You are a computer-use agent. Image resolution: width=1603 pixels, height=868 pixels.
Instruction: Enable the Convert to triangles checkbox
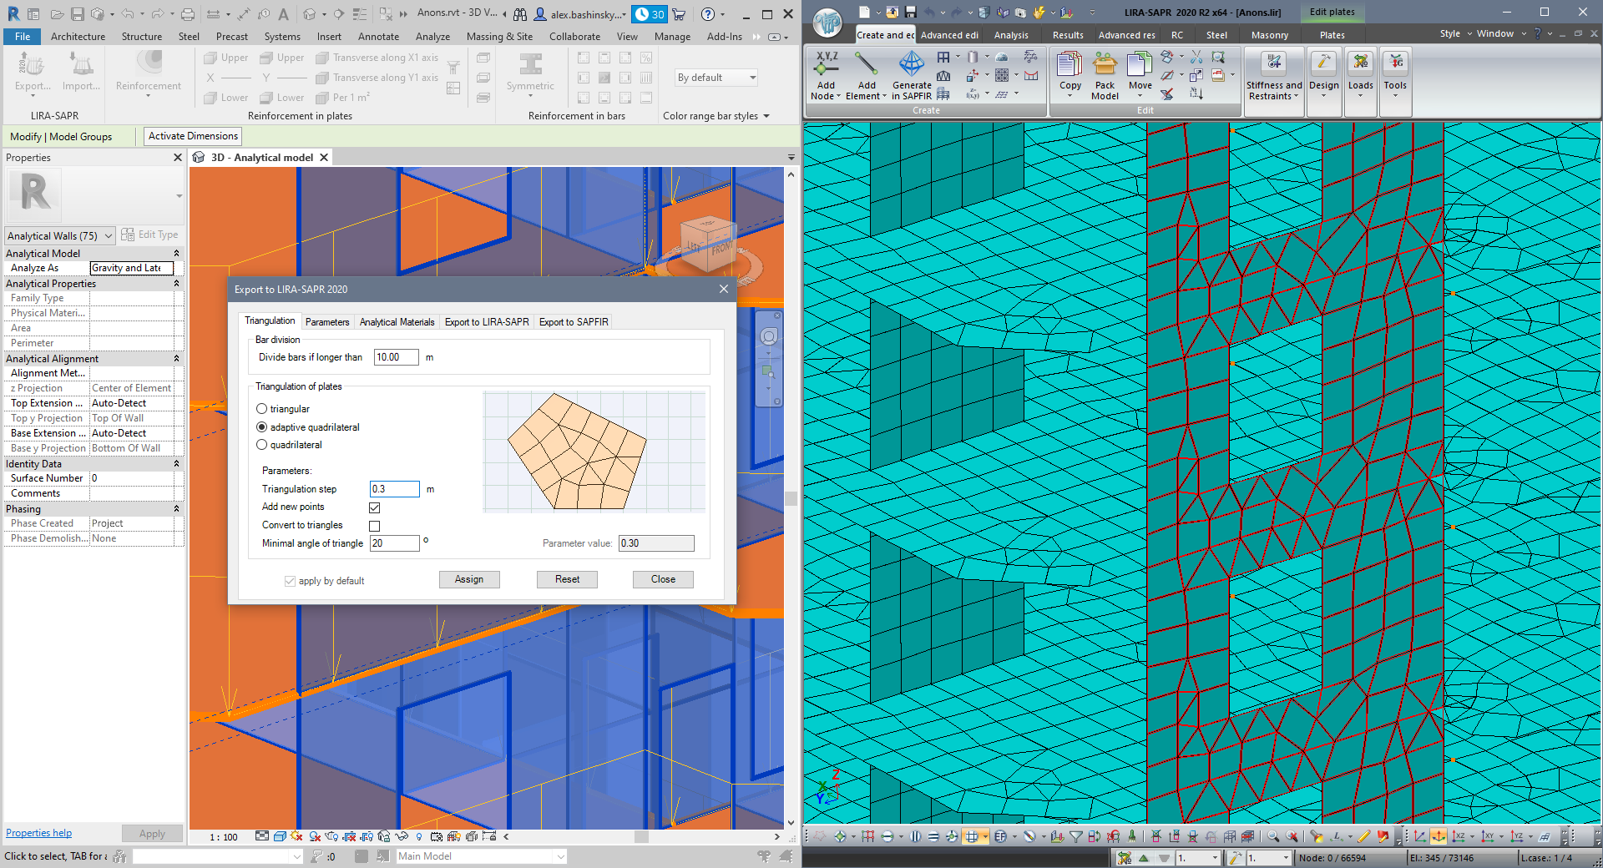pos(375,526)
